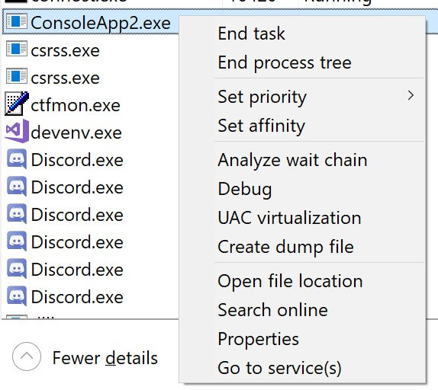Image resolution: width=438 pixels, height=390 pixels.
Task: Click the ConsoleApp2.exe process icon
Action: coord(17,22)
